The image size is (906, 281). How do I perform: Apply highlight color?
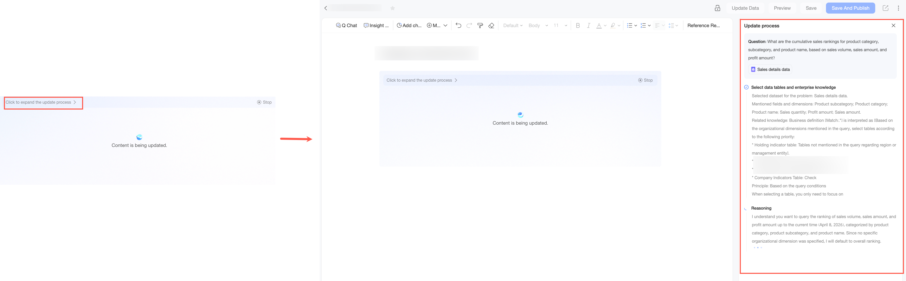613,25
